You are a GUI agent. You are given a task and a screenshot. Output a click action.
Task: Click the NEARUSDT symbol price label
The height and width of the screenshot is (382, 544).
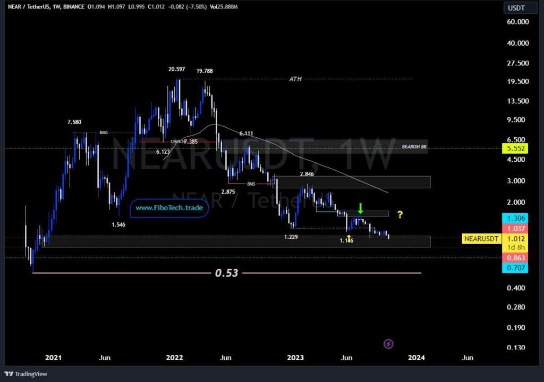(481, 239)
